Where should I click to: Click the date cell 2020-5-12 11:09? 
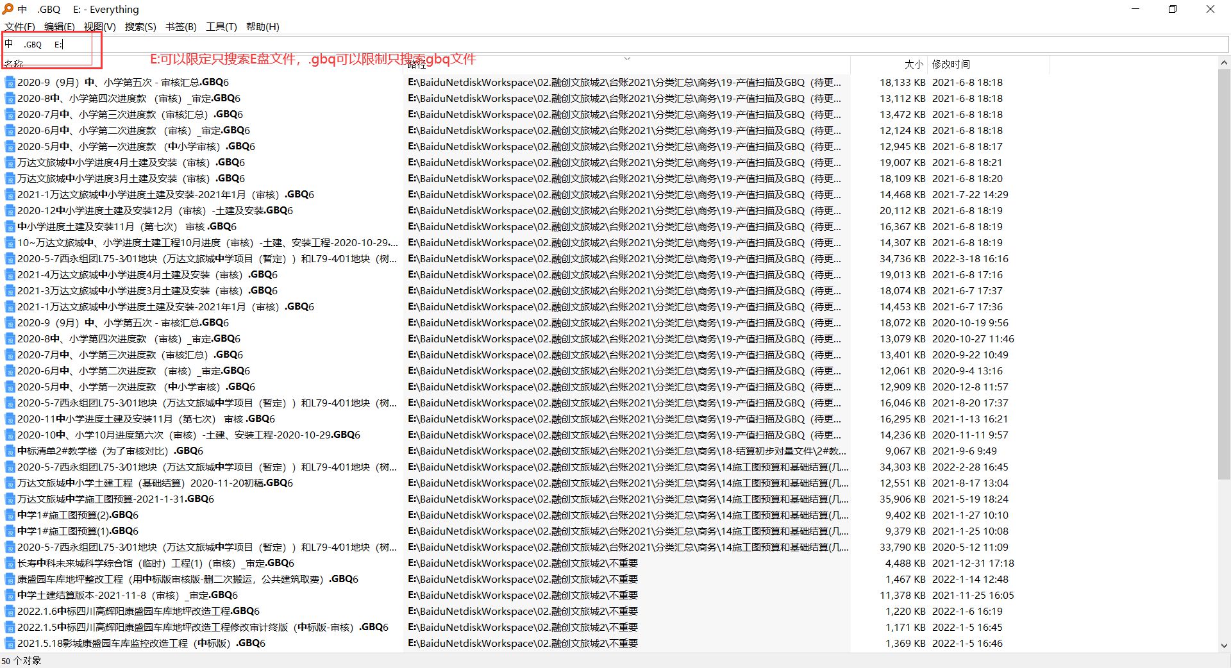970,547
